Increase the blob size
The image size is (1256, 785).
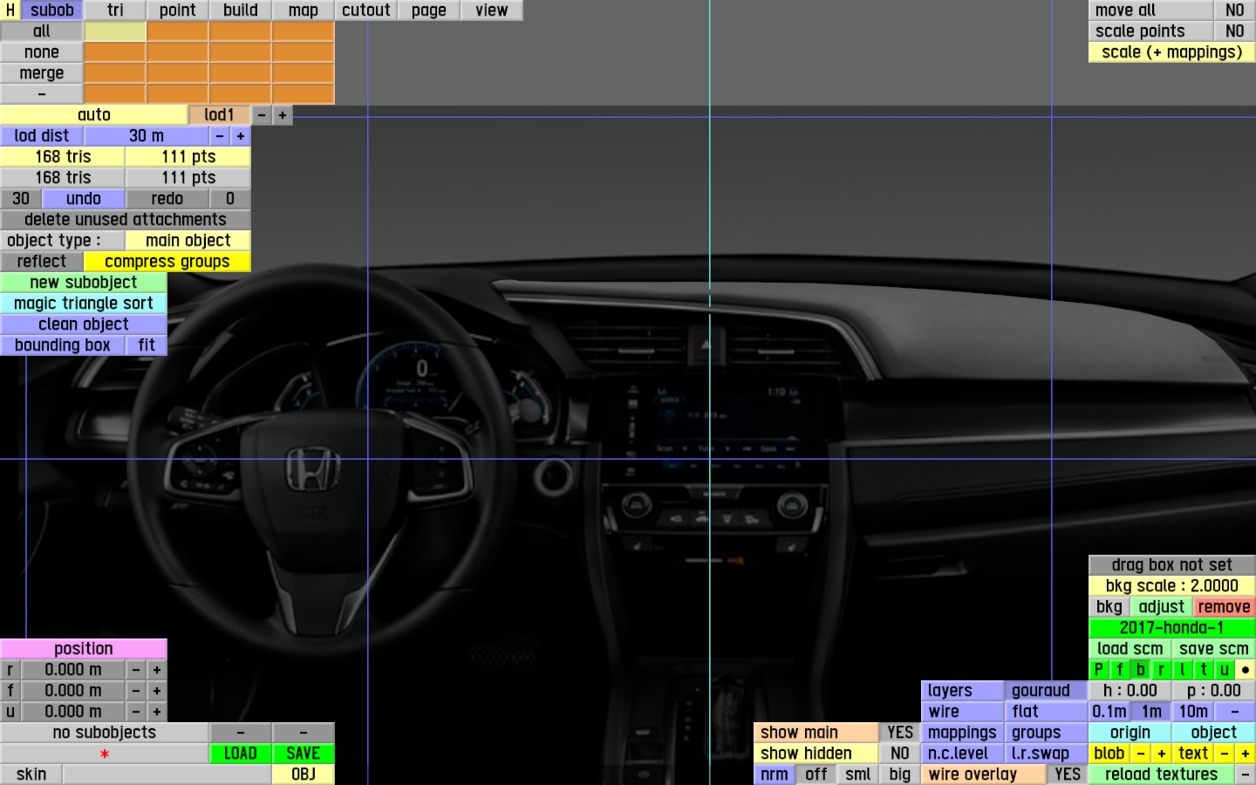point(1162,754)
